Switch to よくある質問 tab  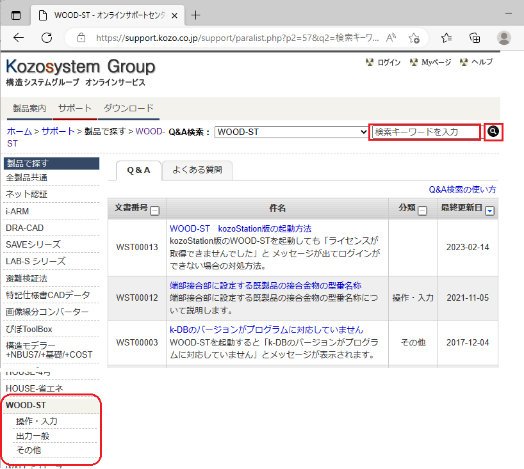click(197, 170)
